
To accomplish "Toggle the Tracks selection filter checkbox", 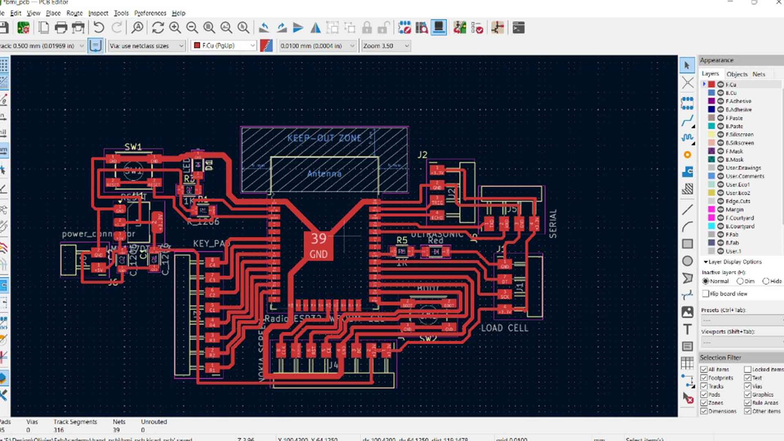I will 704,386.
